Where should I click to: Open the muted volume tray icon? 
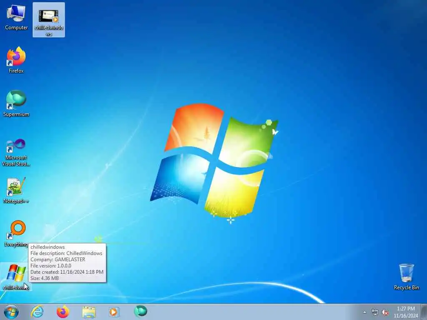coord(385,312)
